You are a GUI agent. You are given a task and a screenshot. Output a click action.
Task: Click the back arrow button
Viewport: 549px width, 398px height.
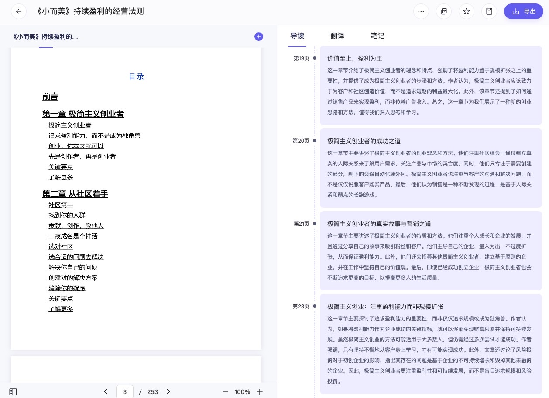[19, 11]
